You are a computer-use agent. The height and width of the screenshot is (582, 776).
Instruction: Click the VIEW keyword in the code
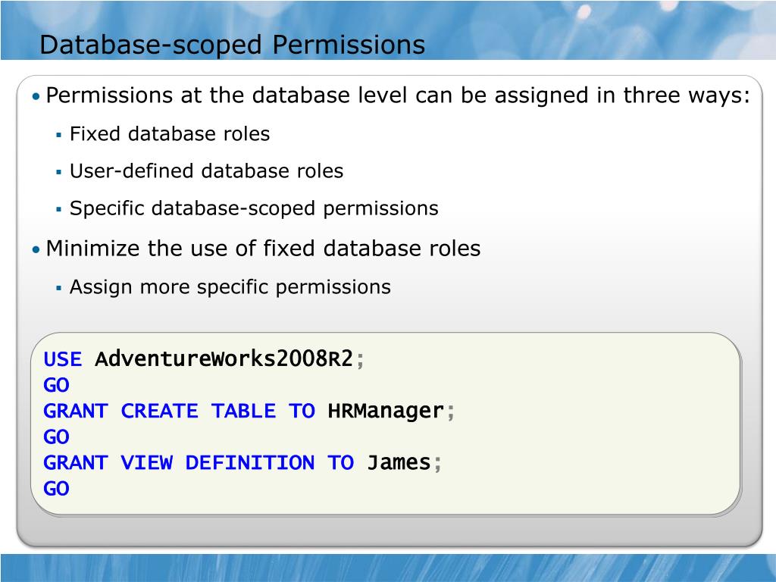coord(146,463)
